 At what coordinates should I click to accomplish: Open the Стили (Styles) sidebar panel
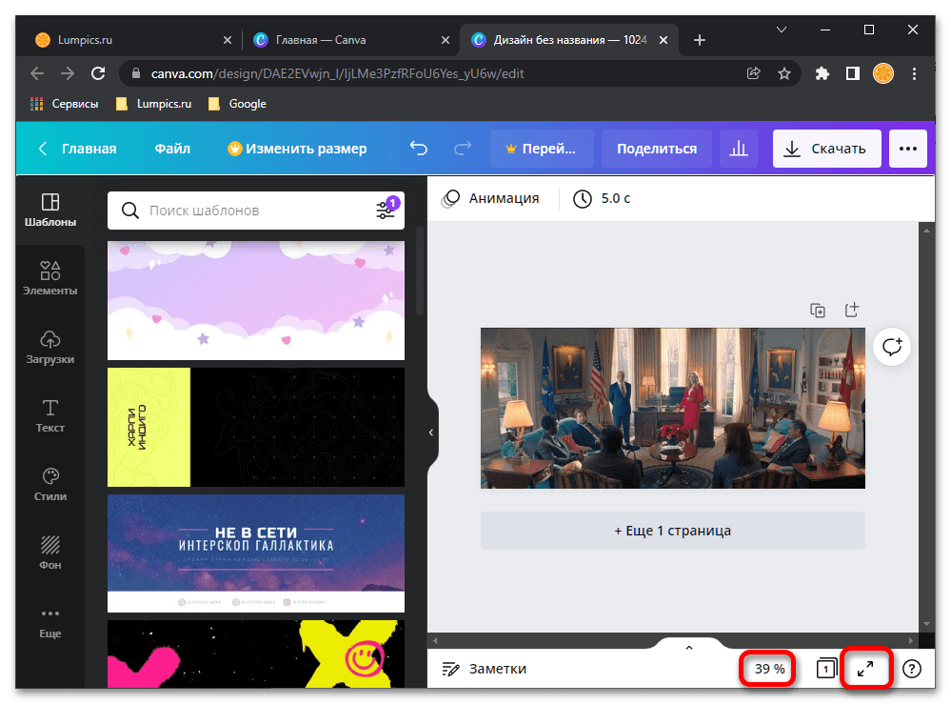coord(50,484)
